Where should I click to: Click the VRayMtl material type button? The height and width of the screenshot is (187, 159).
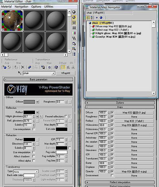[x=65, y=73]
